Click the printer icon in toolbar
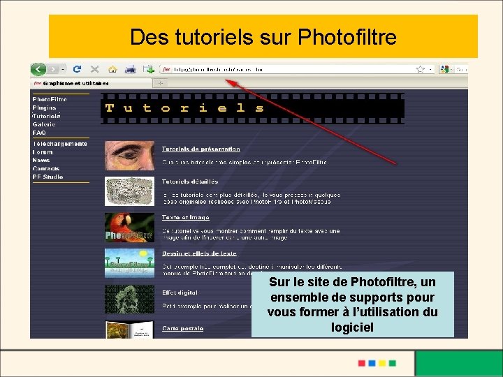This screenshot has height=377, width=503. [130, 69]
